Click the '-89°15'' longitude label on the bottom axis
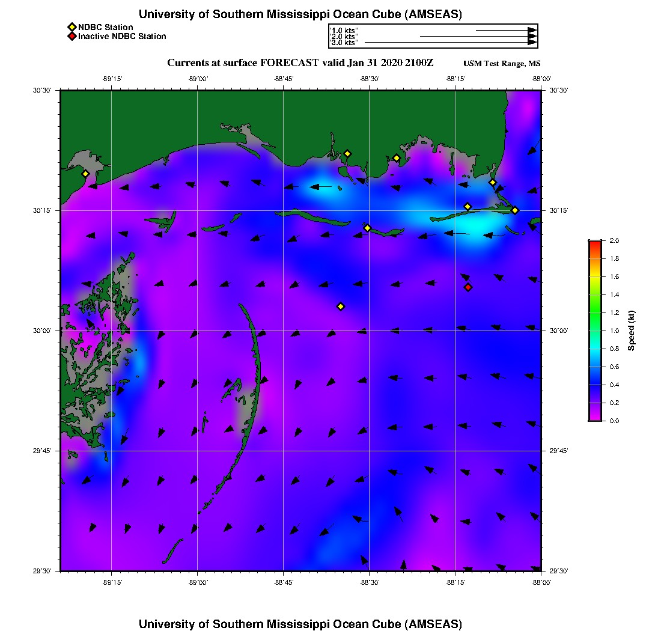Viewport: 661px width, 631px height. [112, 582]
